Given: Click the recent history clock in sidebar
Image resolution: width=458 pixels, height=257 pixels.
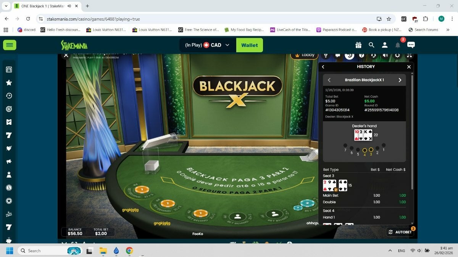Looking at the screenshot, I should 9,96.
